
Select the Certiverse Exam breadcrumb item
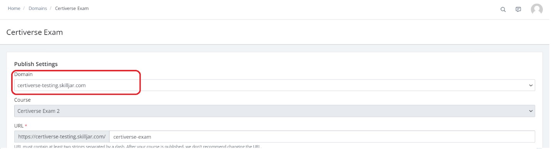coord(72,8)
